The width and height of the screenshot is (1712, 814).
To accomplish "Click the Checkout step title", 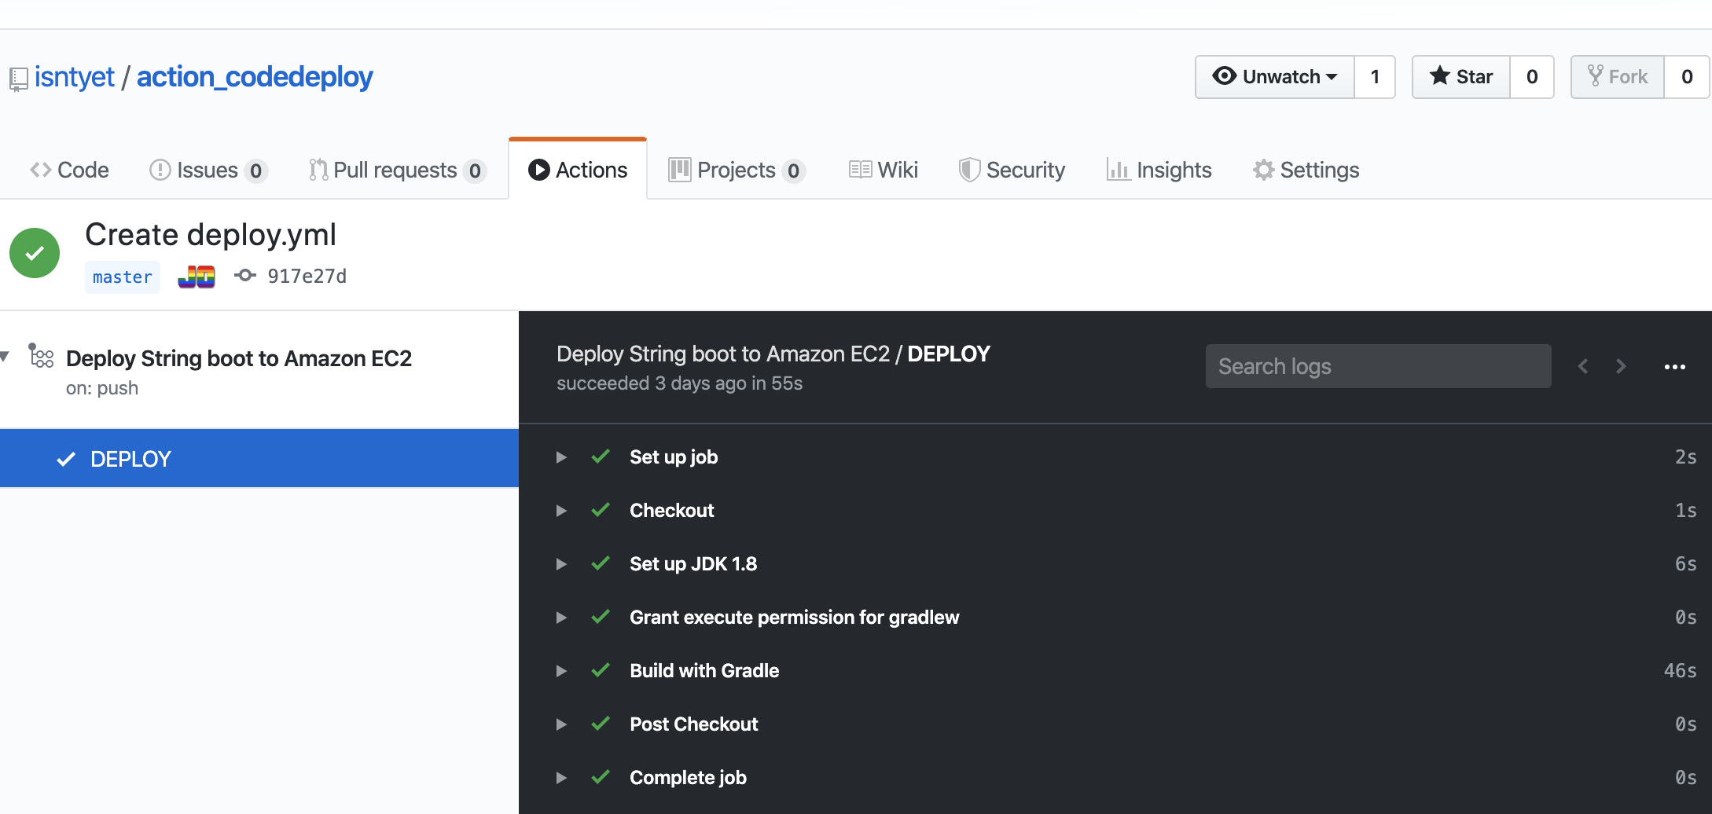I will click(672, 511).
